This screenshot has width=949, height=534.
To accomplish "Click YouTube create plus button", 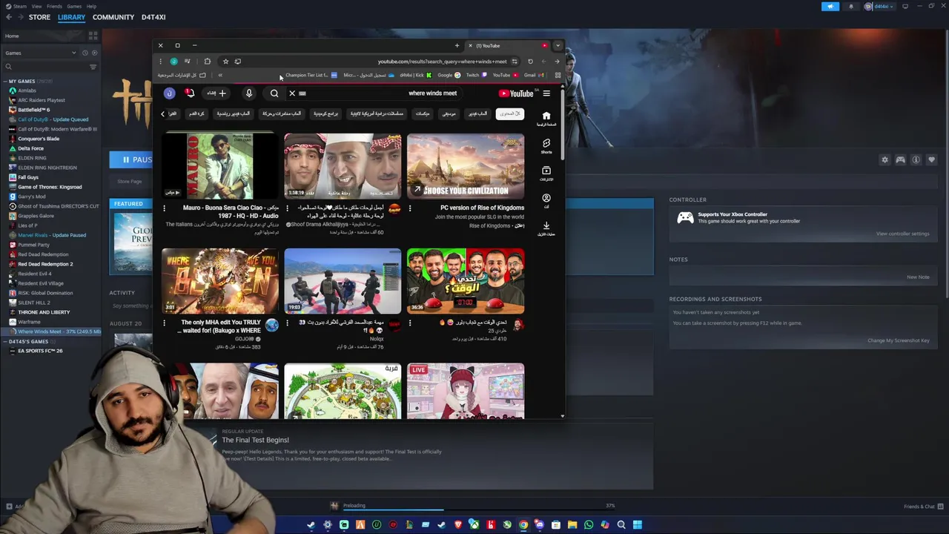I will [217, 93].
